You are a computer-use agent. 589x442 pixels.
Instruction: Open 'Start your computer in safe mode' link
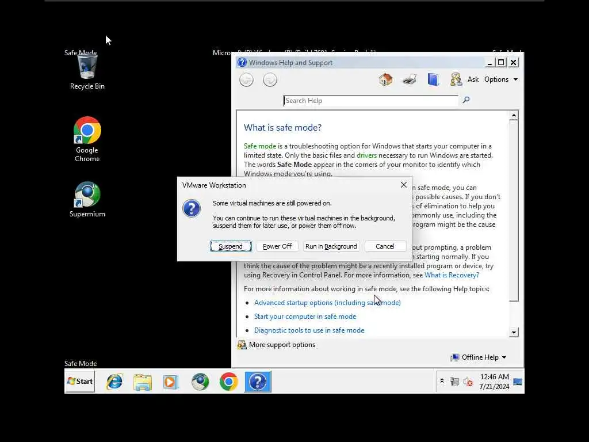pos(305,317)
